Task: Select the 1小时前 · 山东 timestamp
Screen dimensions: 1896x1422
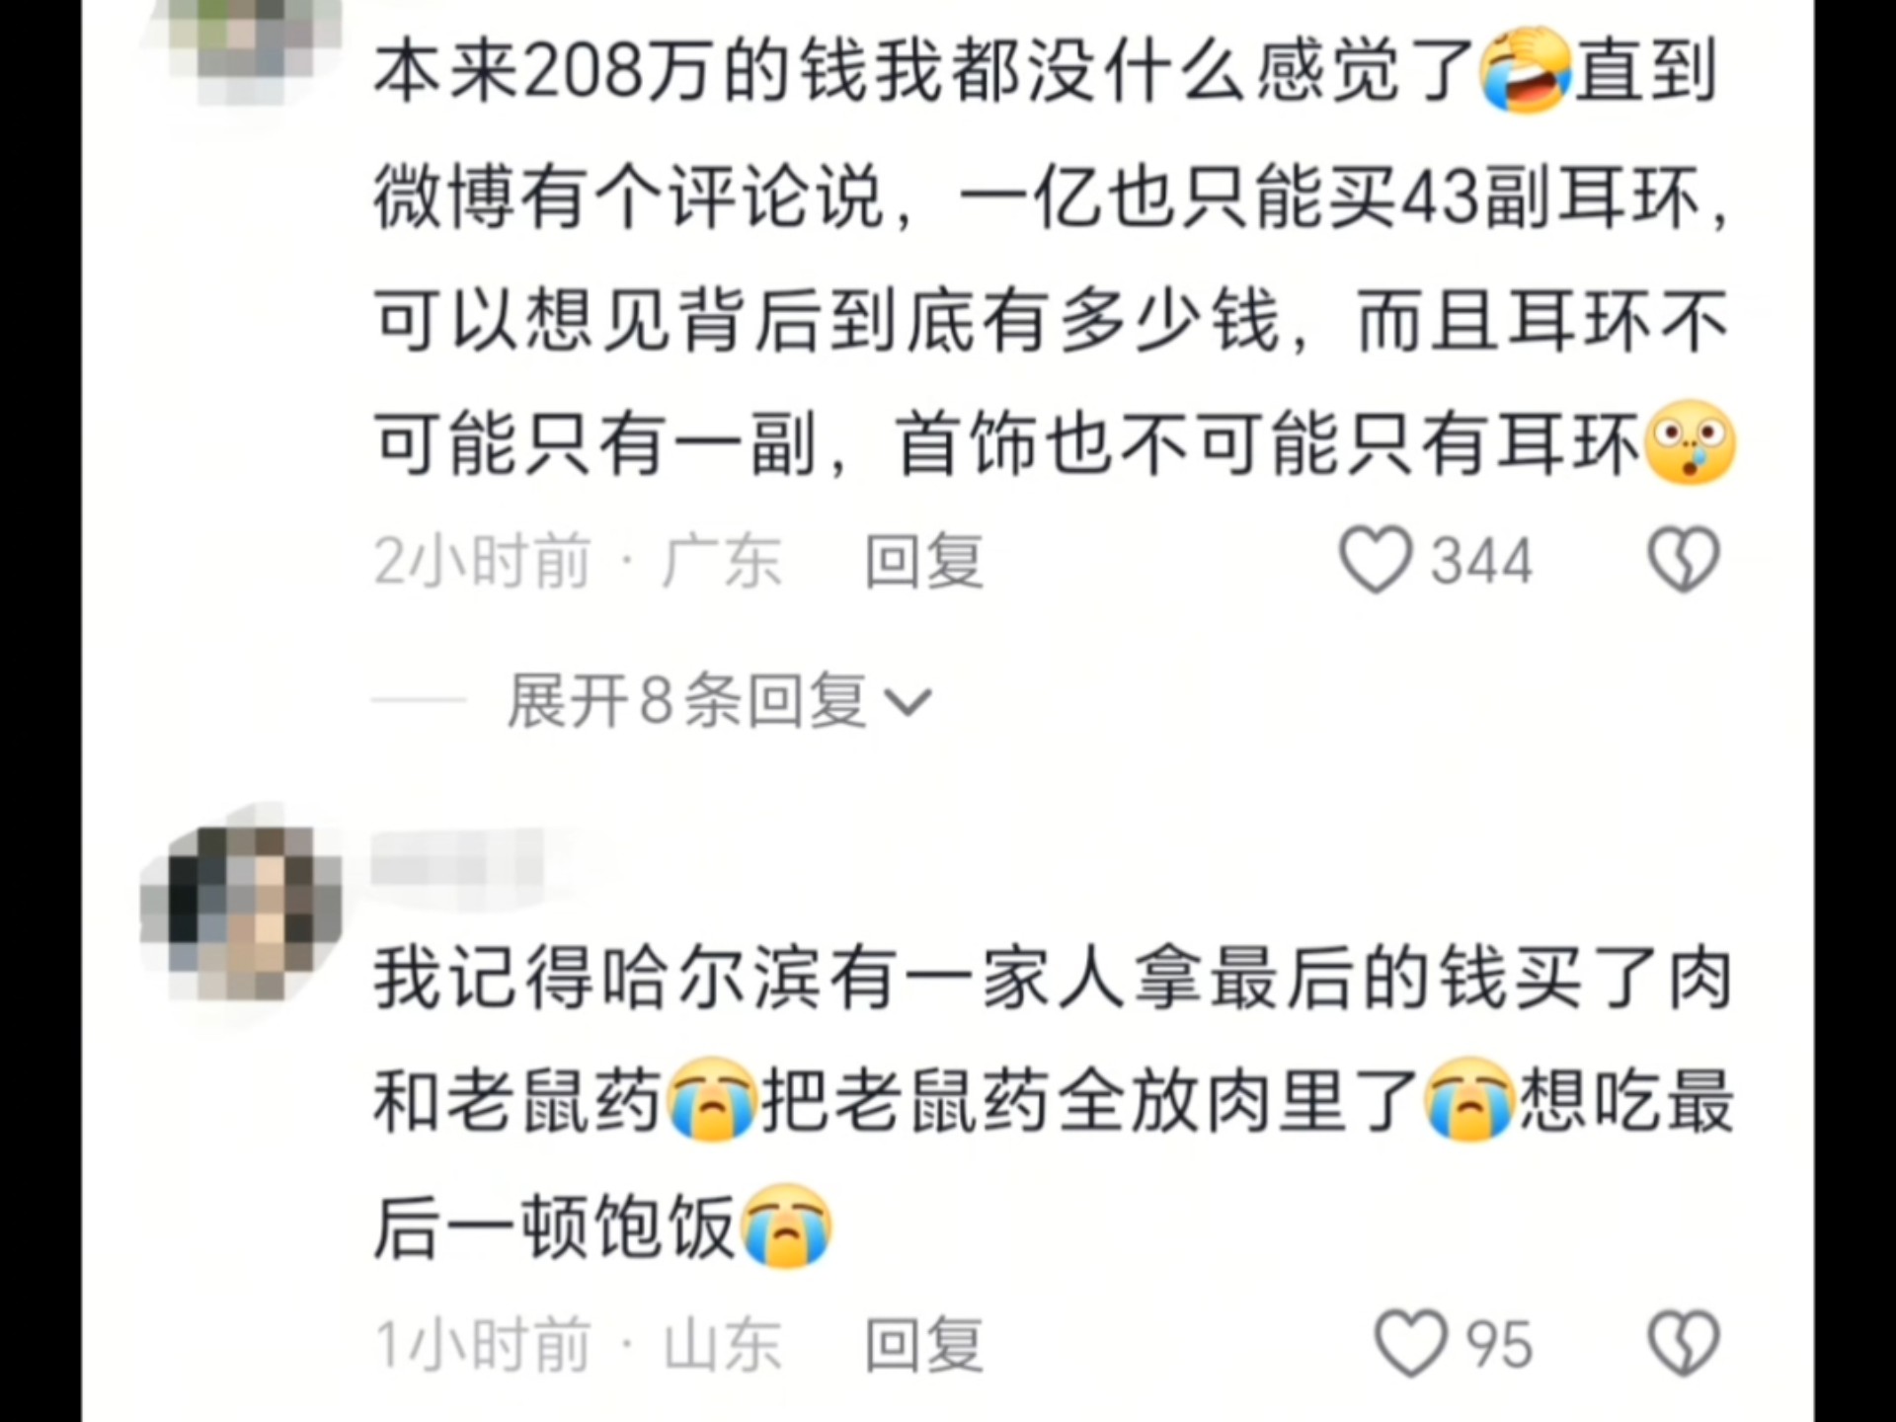Action: (578, 1344)
